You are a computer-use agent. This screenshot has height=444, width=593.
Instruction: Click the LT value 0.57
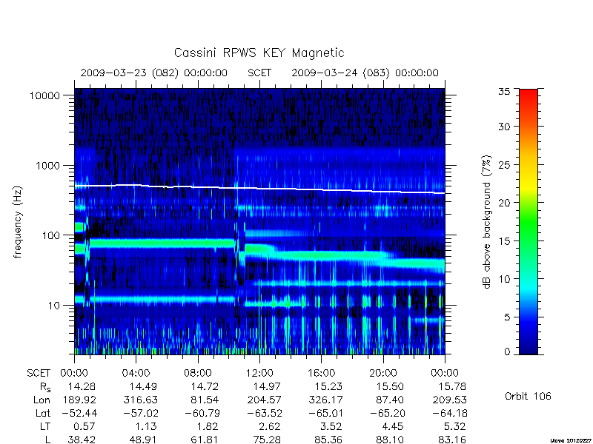[85, 426]
